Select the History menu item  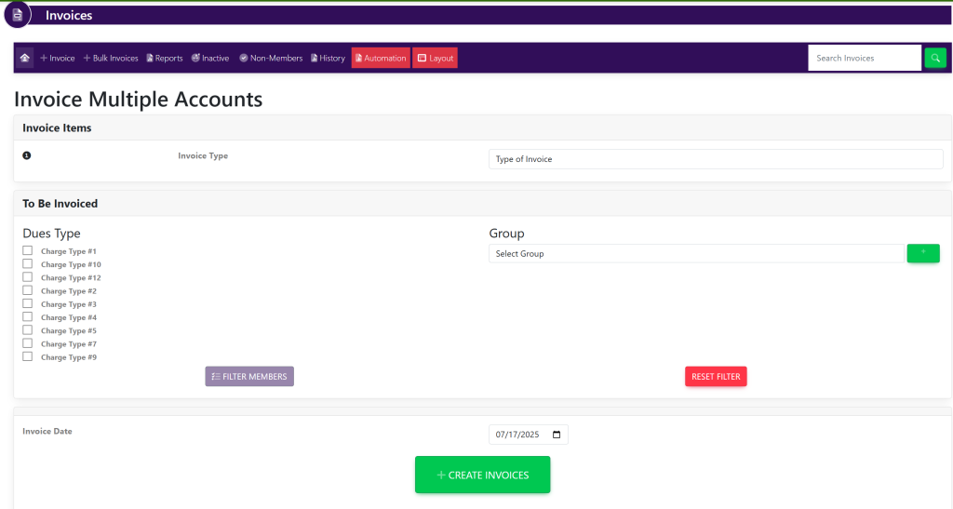[x=328, y=58]
